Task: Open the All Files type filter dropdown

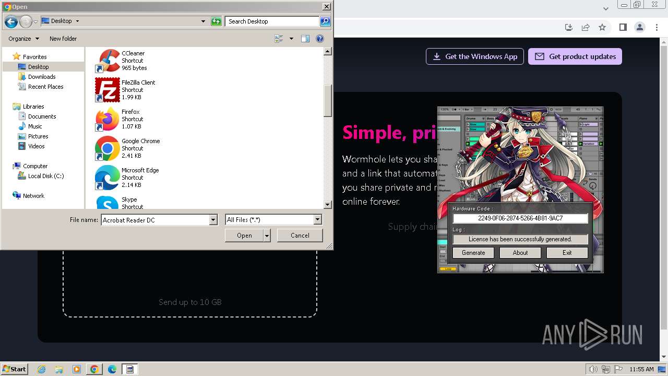Action: click(317, 220)
